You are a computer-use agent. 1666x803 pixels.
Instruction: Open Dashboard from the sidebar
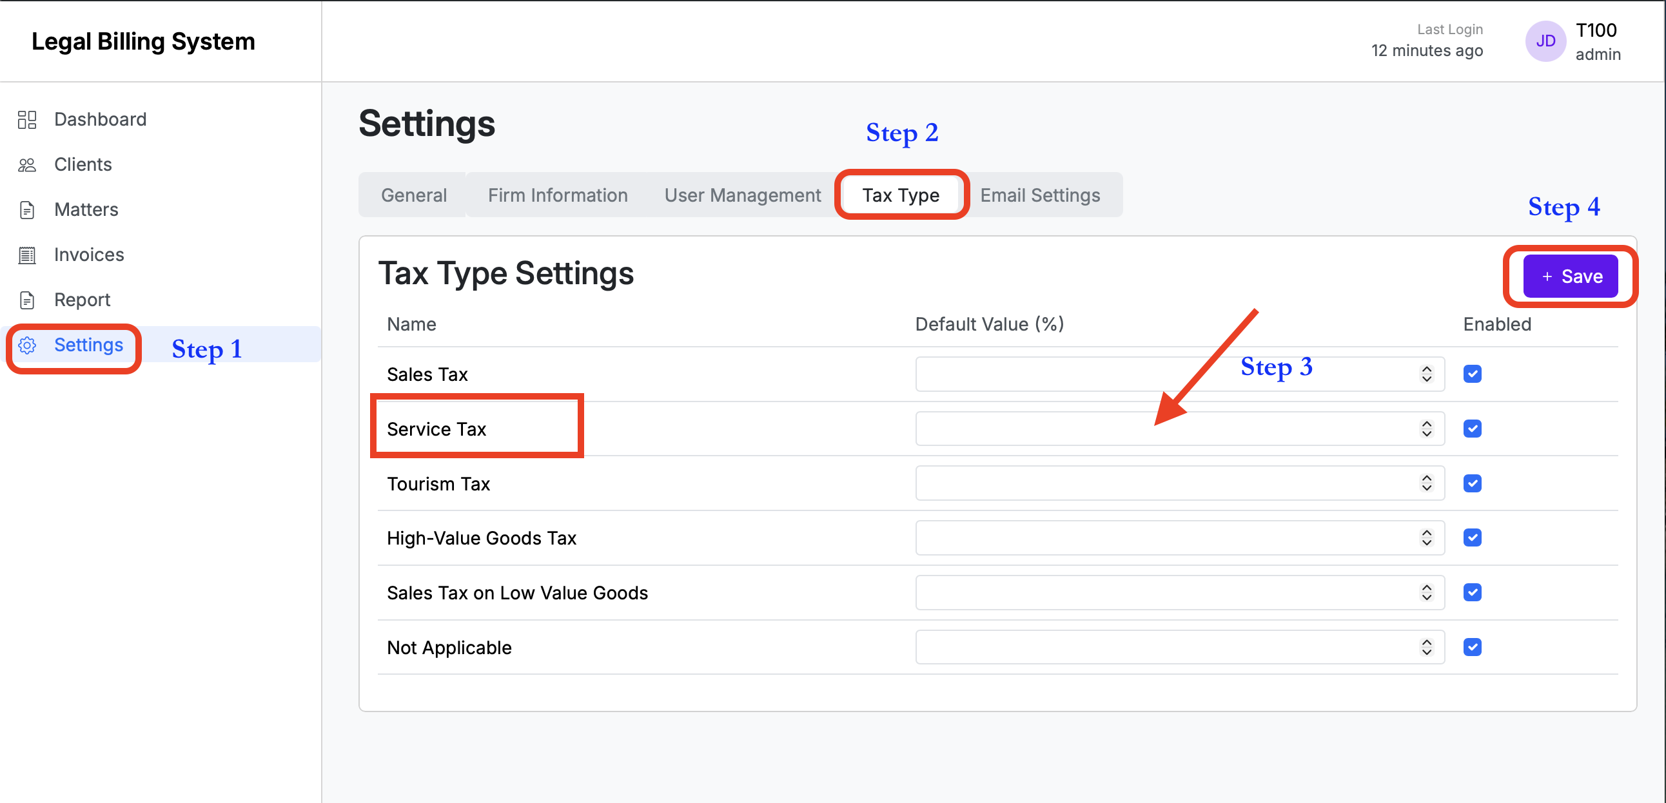click(100, 120)
